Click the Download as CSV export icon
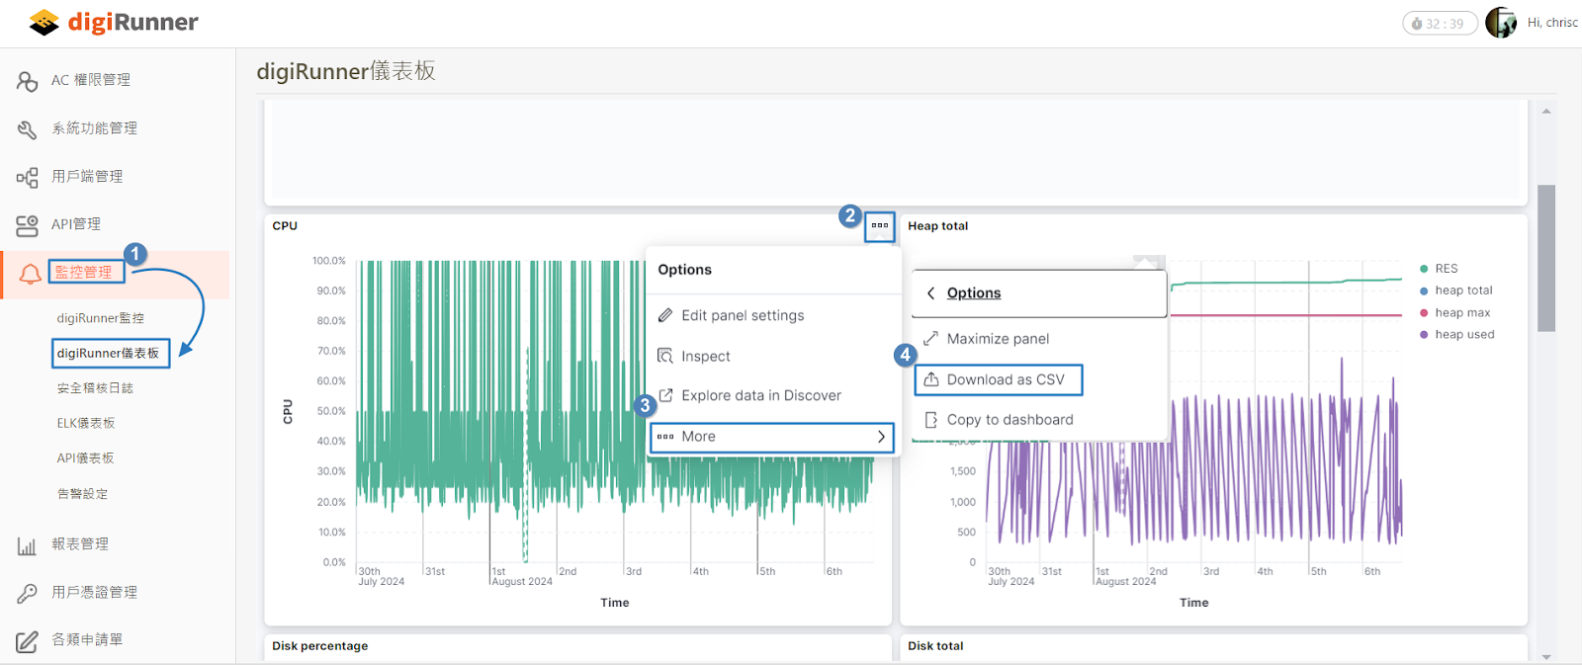The width and height of the screenshot is (1582, 665). (x=930, y=379)
